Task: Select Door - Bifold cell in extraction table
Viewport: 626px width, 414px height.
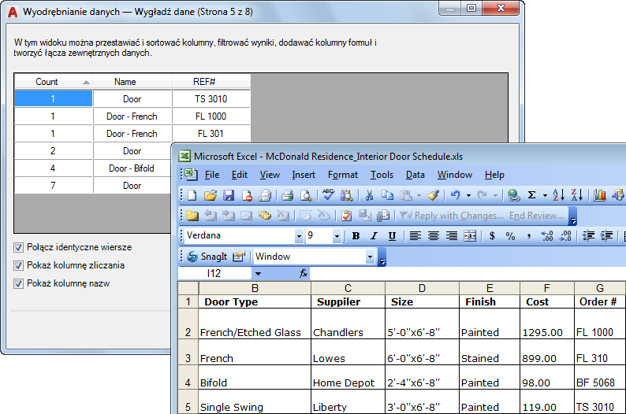Action: coord(132,168)
